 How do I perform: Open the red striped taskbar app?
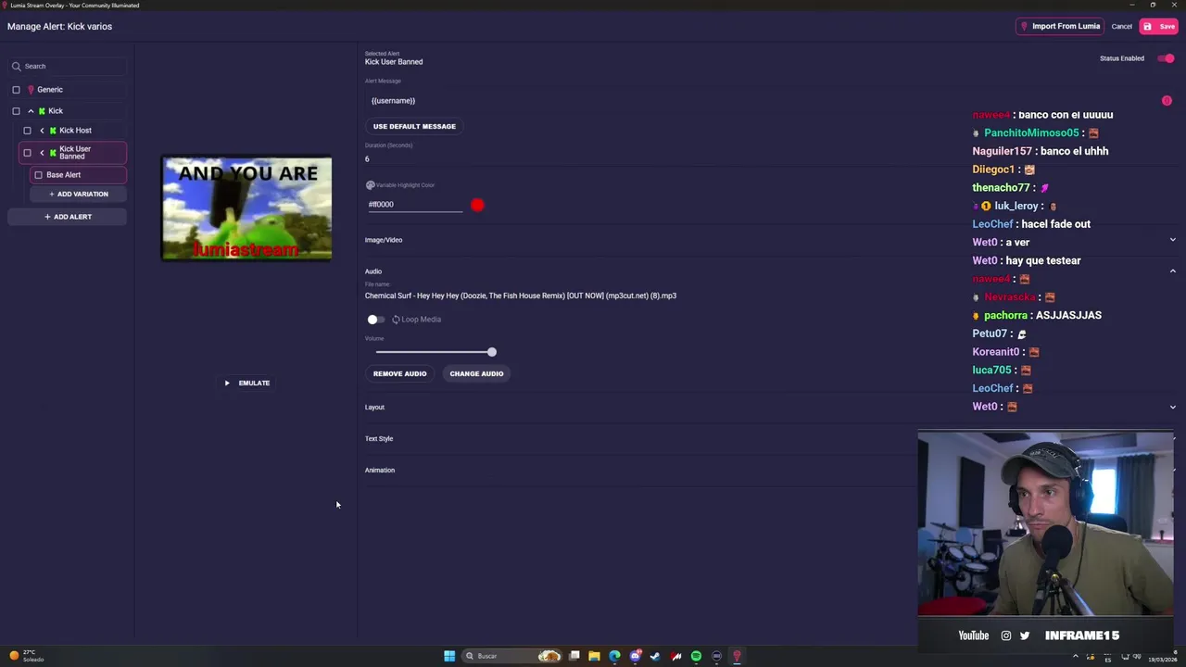click(675, 656)
